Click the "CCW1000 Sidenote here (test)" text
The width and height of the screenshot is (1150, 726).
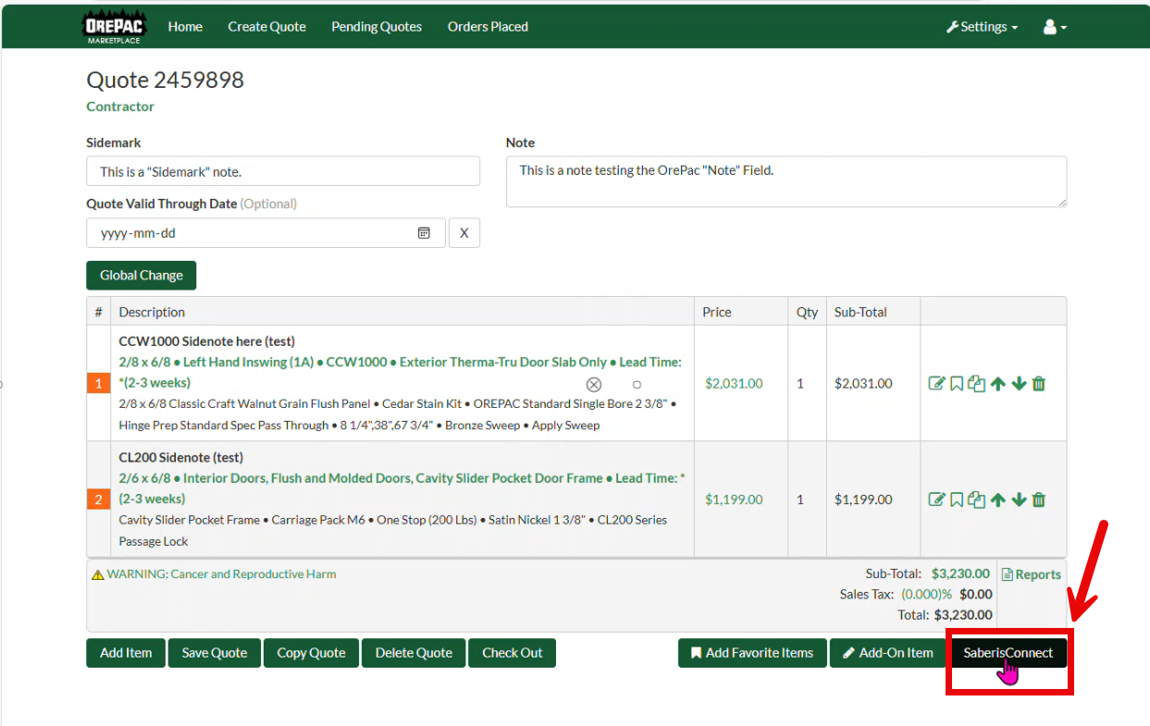[207, 341]
